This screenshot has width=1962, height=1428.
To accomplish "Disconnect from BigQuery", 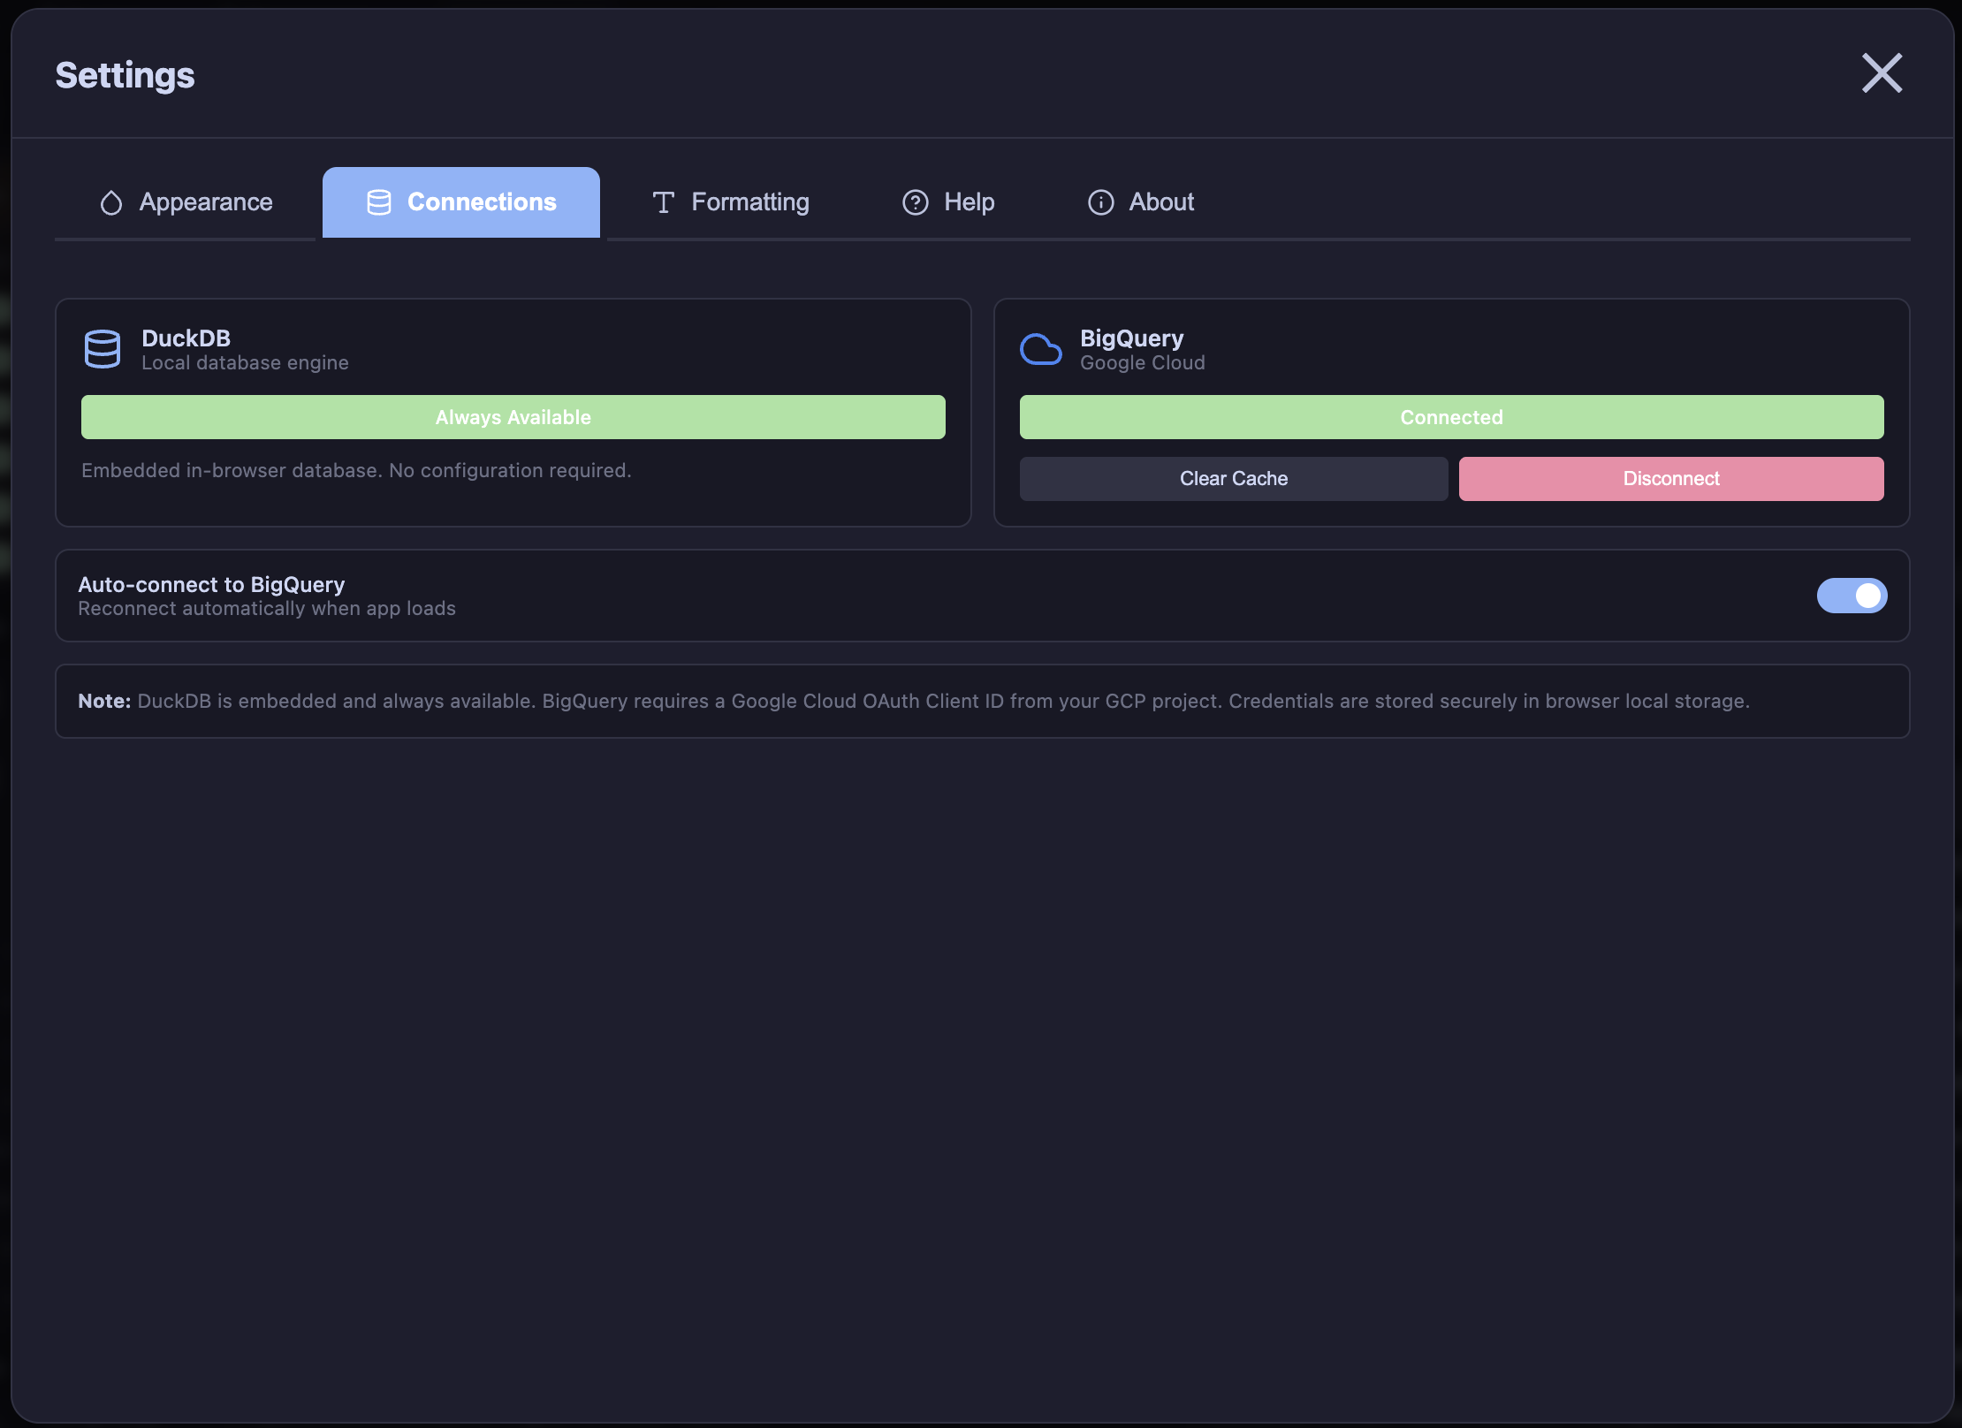I will click(x=1670, y=478).
